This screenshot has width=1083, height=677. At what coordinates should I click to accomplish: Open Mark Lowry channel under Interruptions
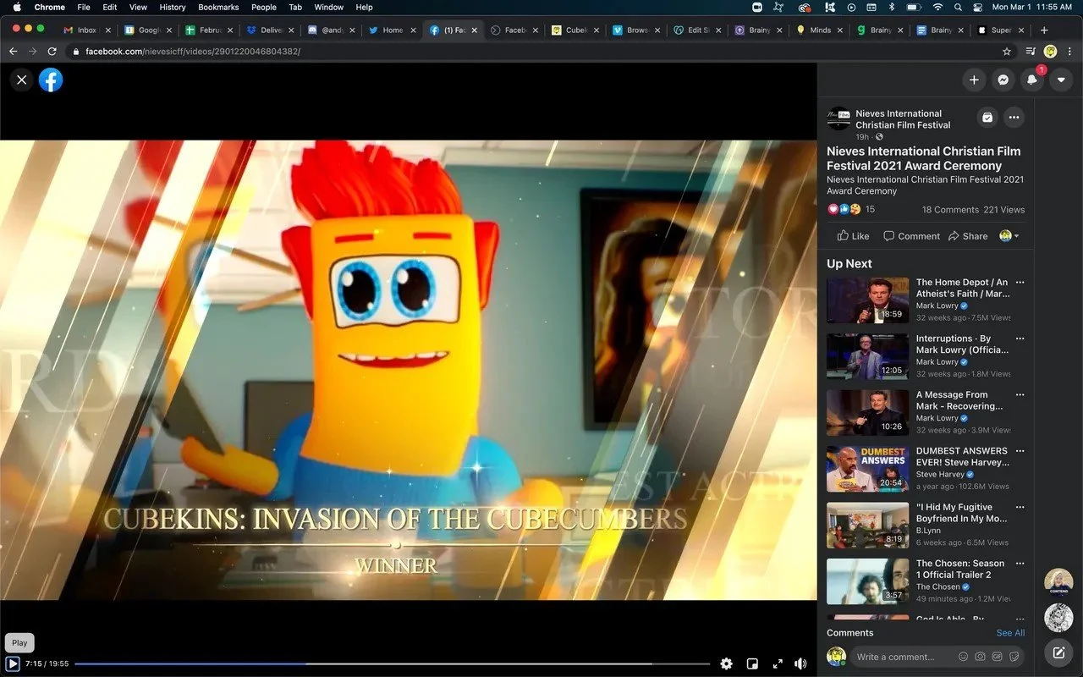(x=937, y=362)
